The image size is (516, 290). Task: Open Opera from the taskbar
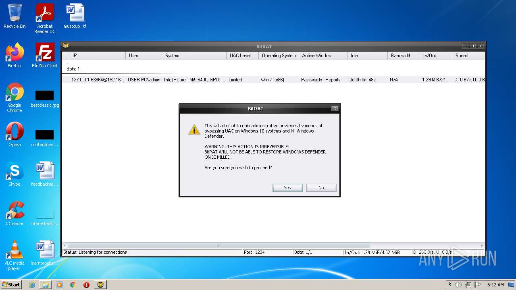86,285
